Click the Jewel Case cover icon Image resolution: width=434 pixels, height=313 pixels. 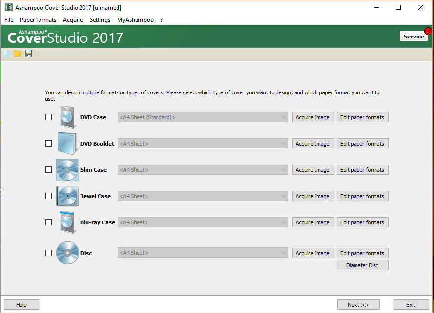click(x=67, y=196)
